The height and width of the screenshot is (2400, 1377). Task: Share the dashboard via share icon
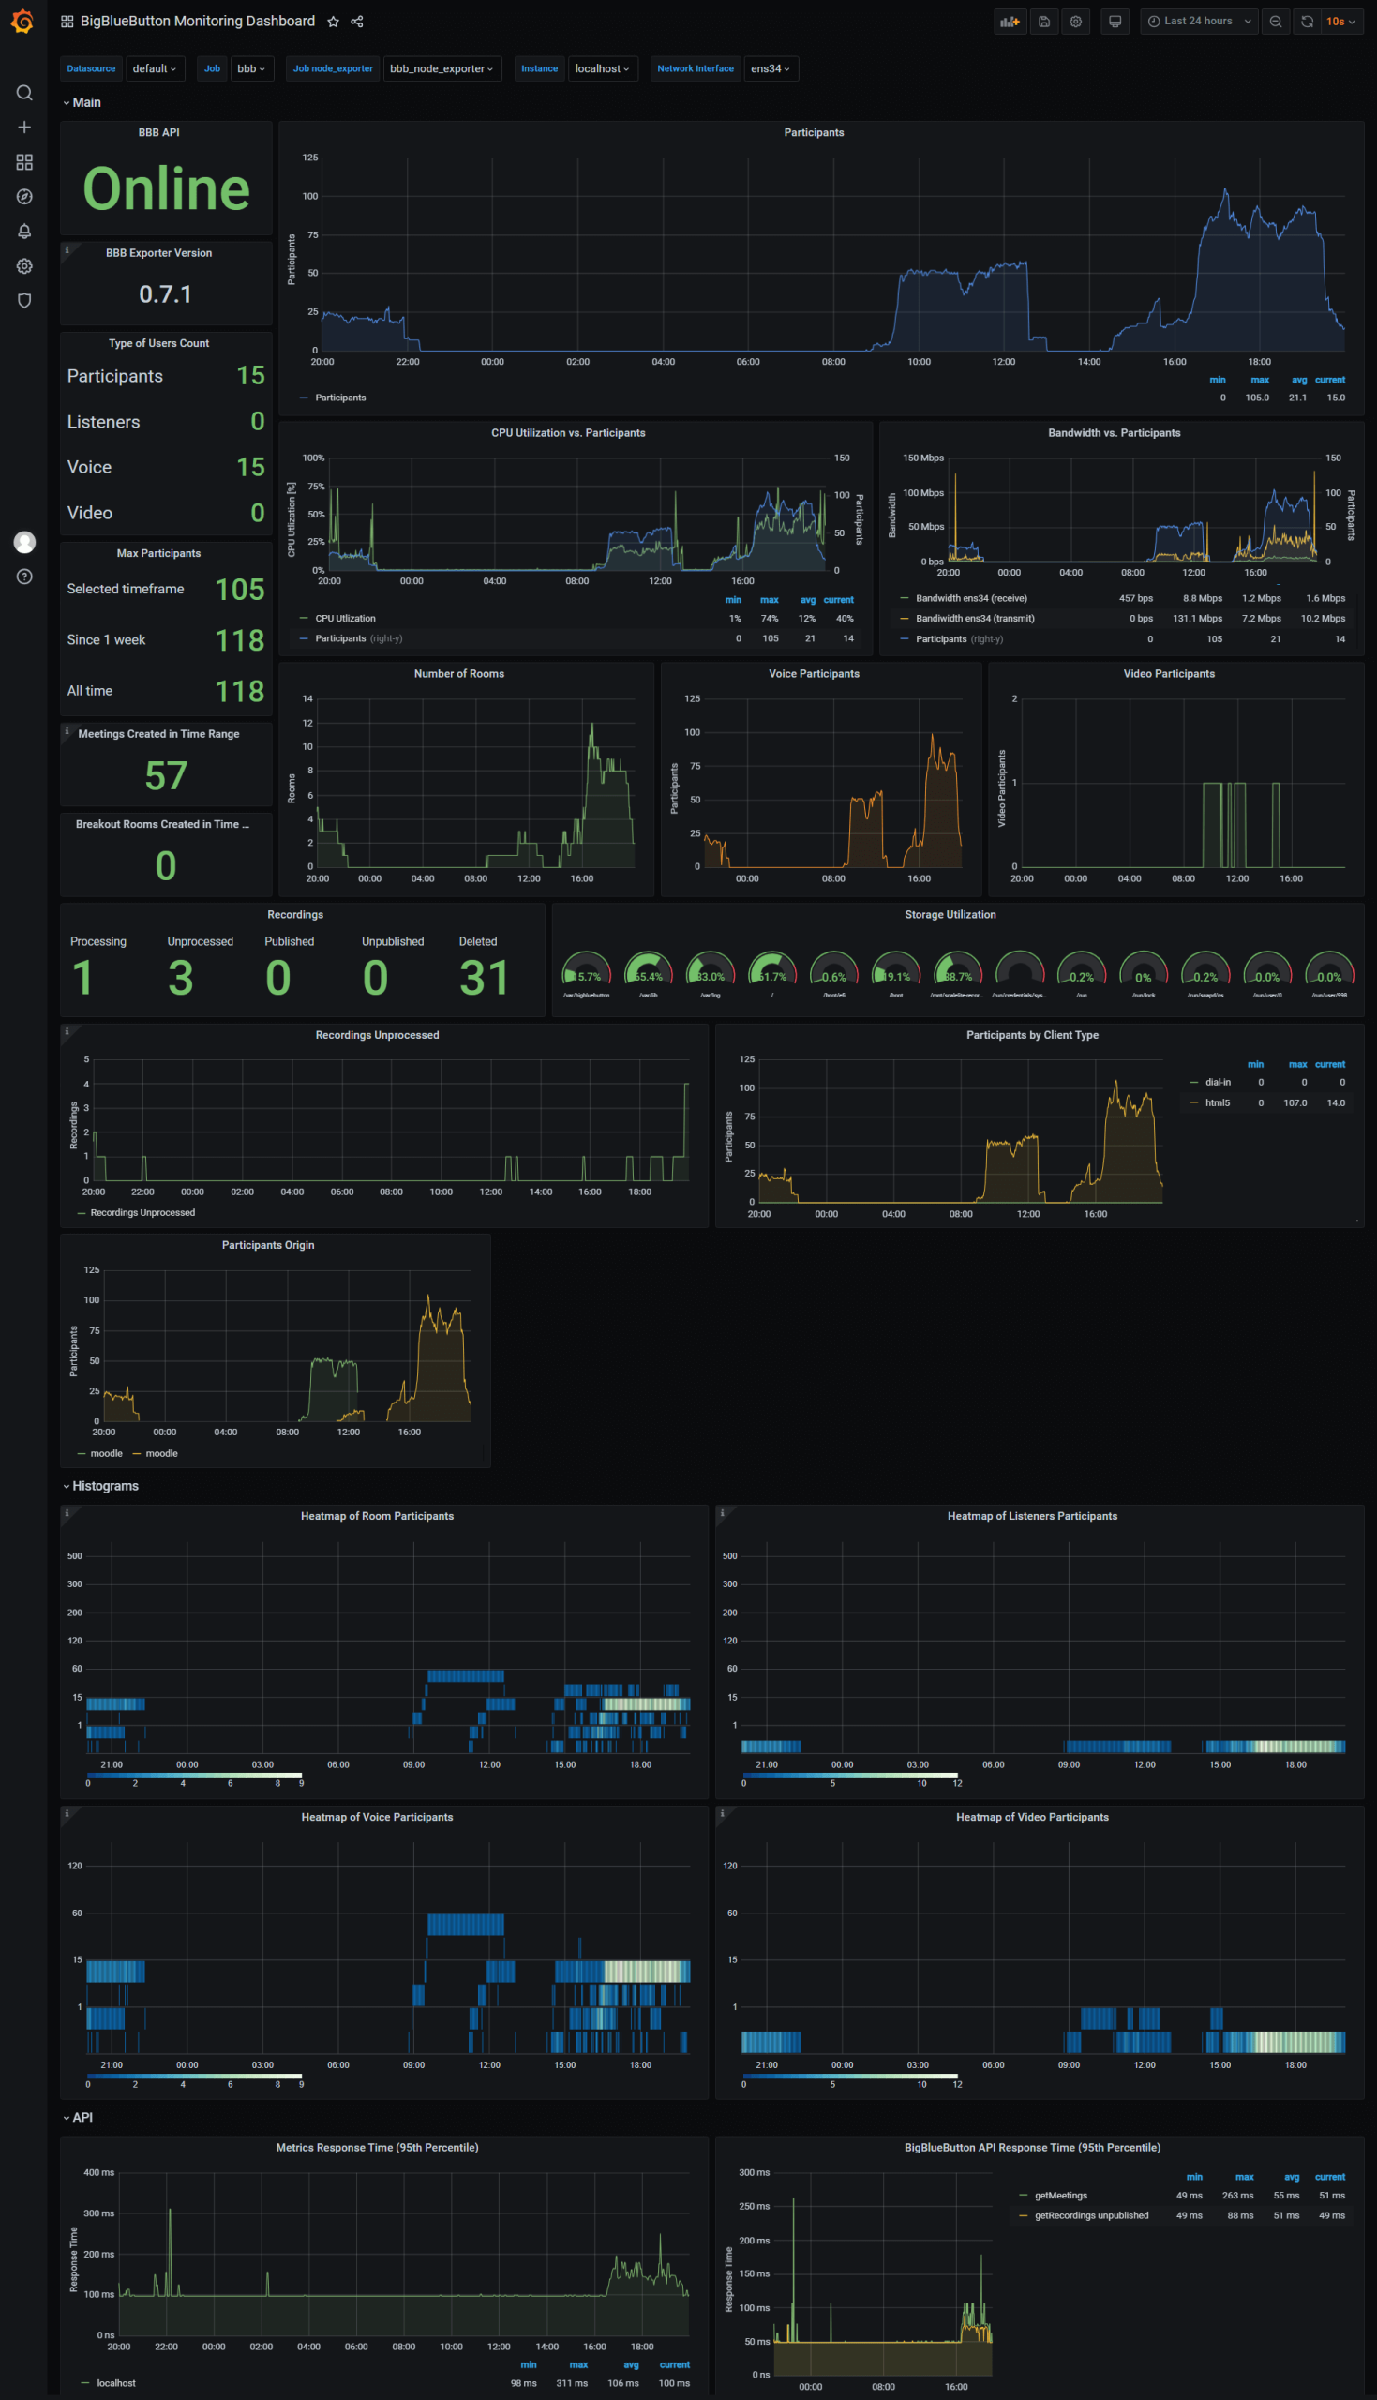click(x=356, y=22)
